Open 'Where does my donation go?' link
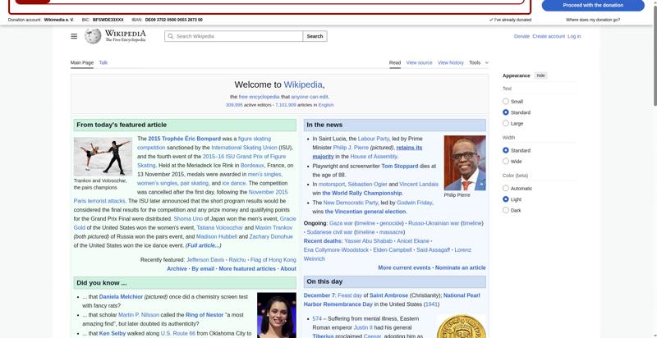The image size is (657, 338). 593,20
